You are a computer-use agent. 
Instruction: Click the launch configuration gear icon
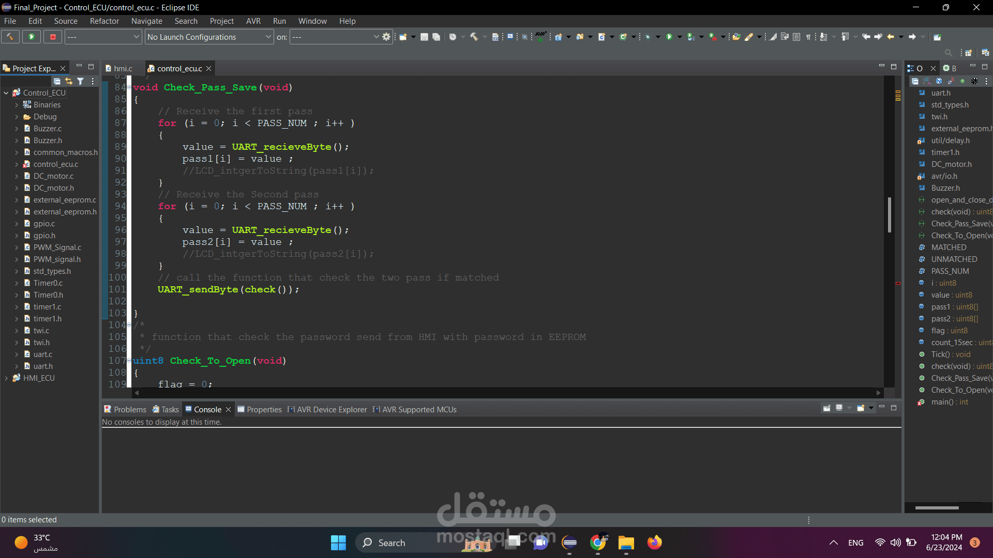[386, 37]
